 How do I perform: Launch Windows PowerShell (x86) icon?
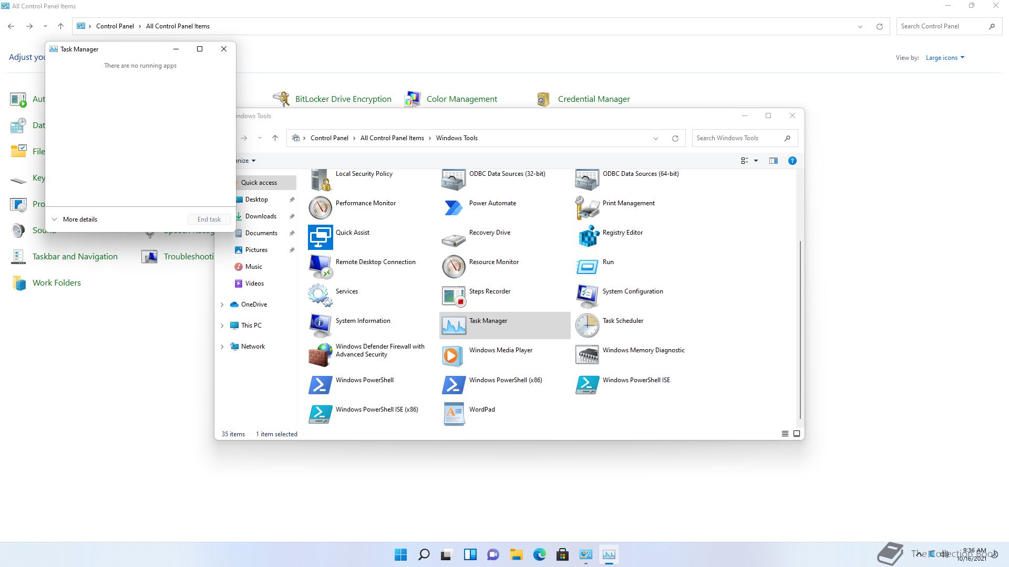pyautogui.click(x=454, y=385)
